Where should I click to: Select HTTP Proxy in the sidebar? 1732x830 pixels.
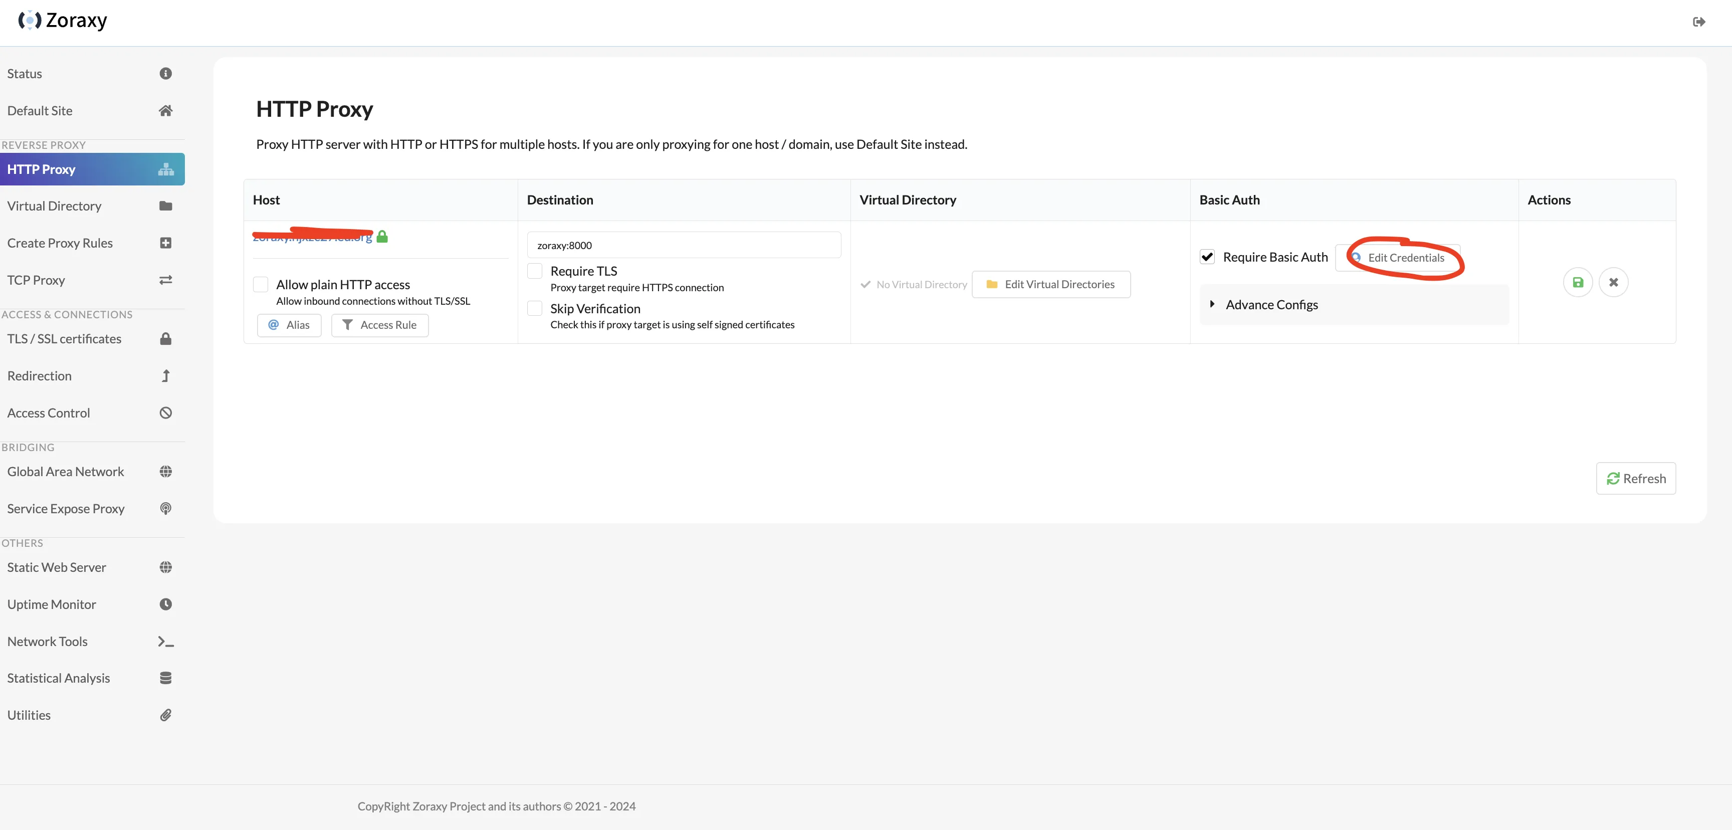click(x=92, y=169)
